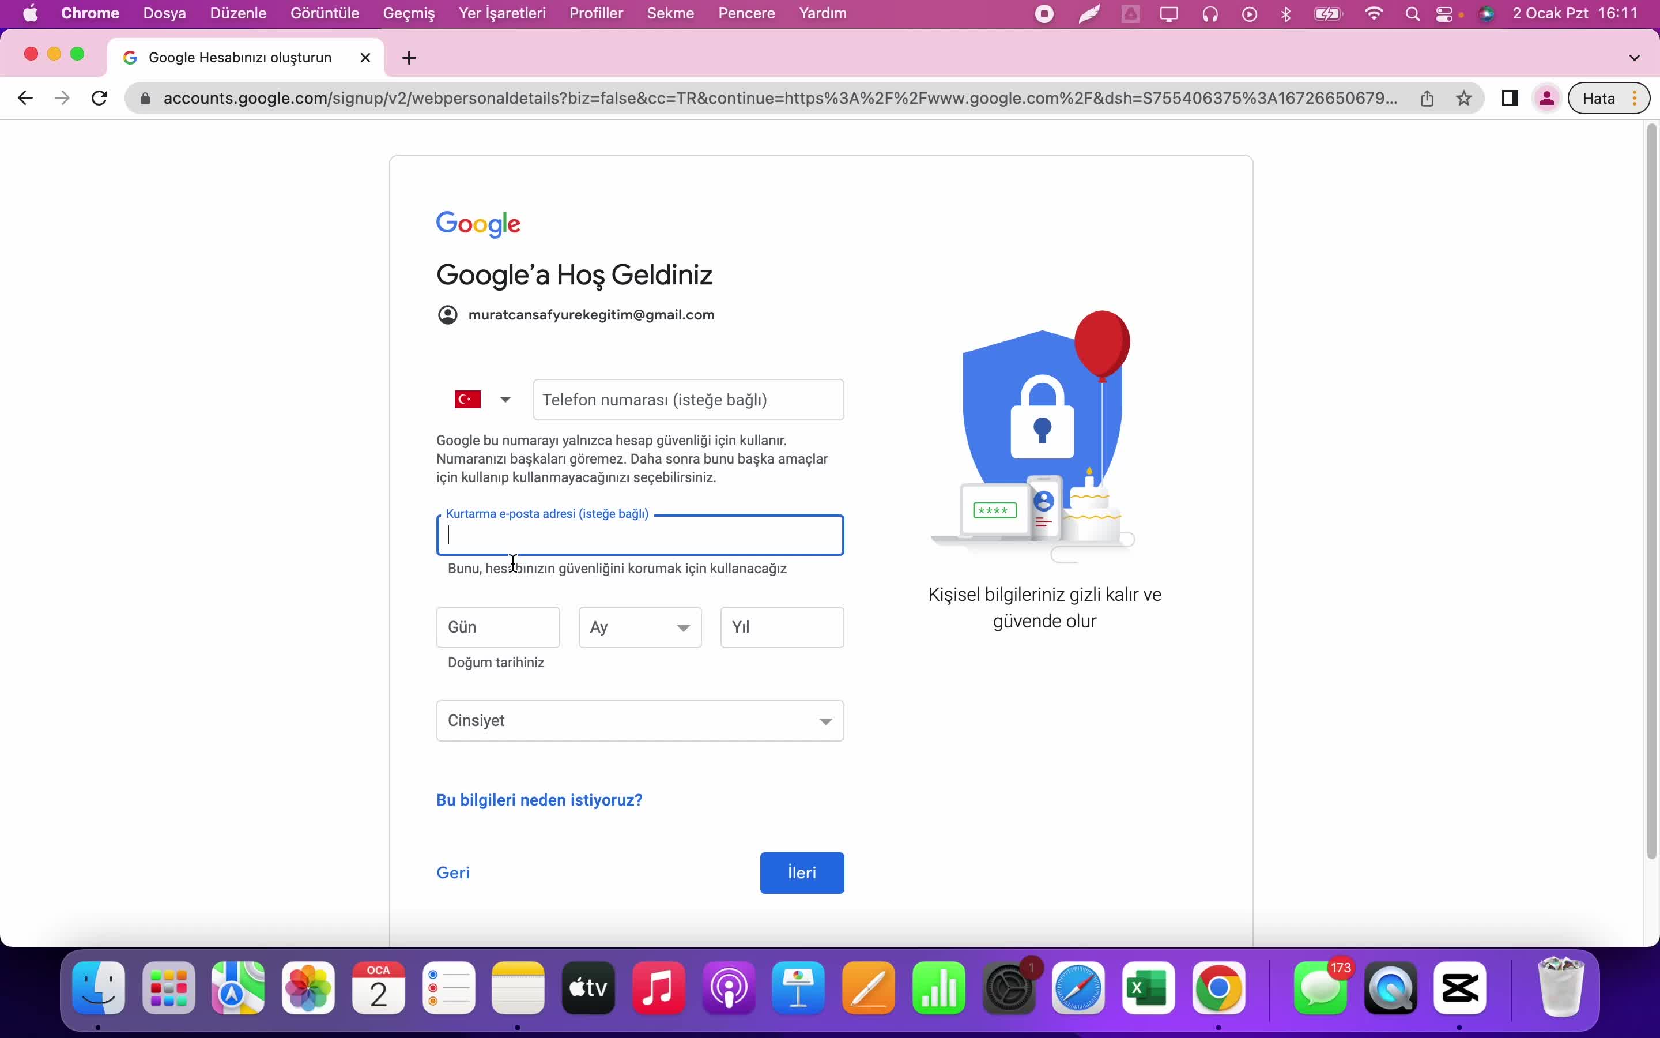This screenshot has height=1038, width=1660.
Task: Open QuickTime Player from the Dock
Action: tap(1390, 988)
